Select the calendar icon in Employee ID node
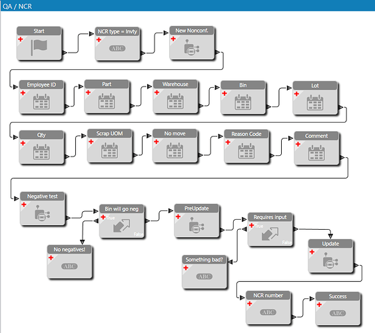Viewport: 375px width, 333px height. click(41, 102)
